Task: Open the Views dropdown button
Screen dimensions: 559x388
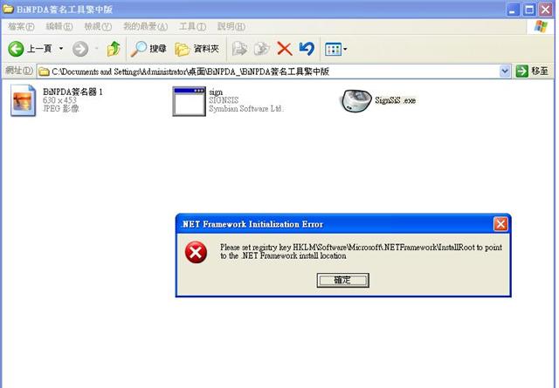Action: (x=335, y=49)
